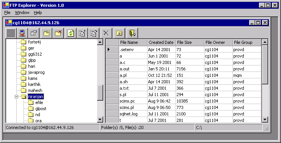The image size is (281, 143).
Task: Open the cg1104@162.44.9.126 window icon menu
Action: 9,23
